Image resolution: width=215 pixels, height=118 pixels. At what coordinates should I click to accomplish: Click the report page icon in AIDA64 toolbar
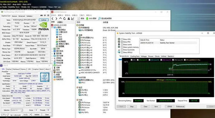79,18
